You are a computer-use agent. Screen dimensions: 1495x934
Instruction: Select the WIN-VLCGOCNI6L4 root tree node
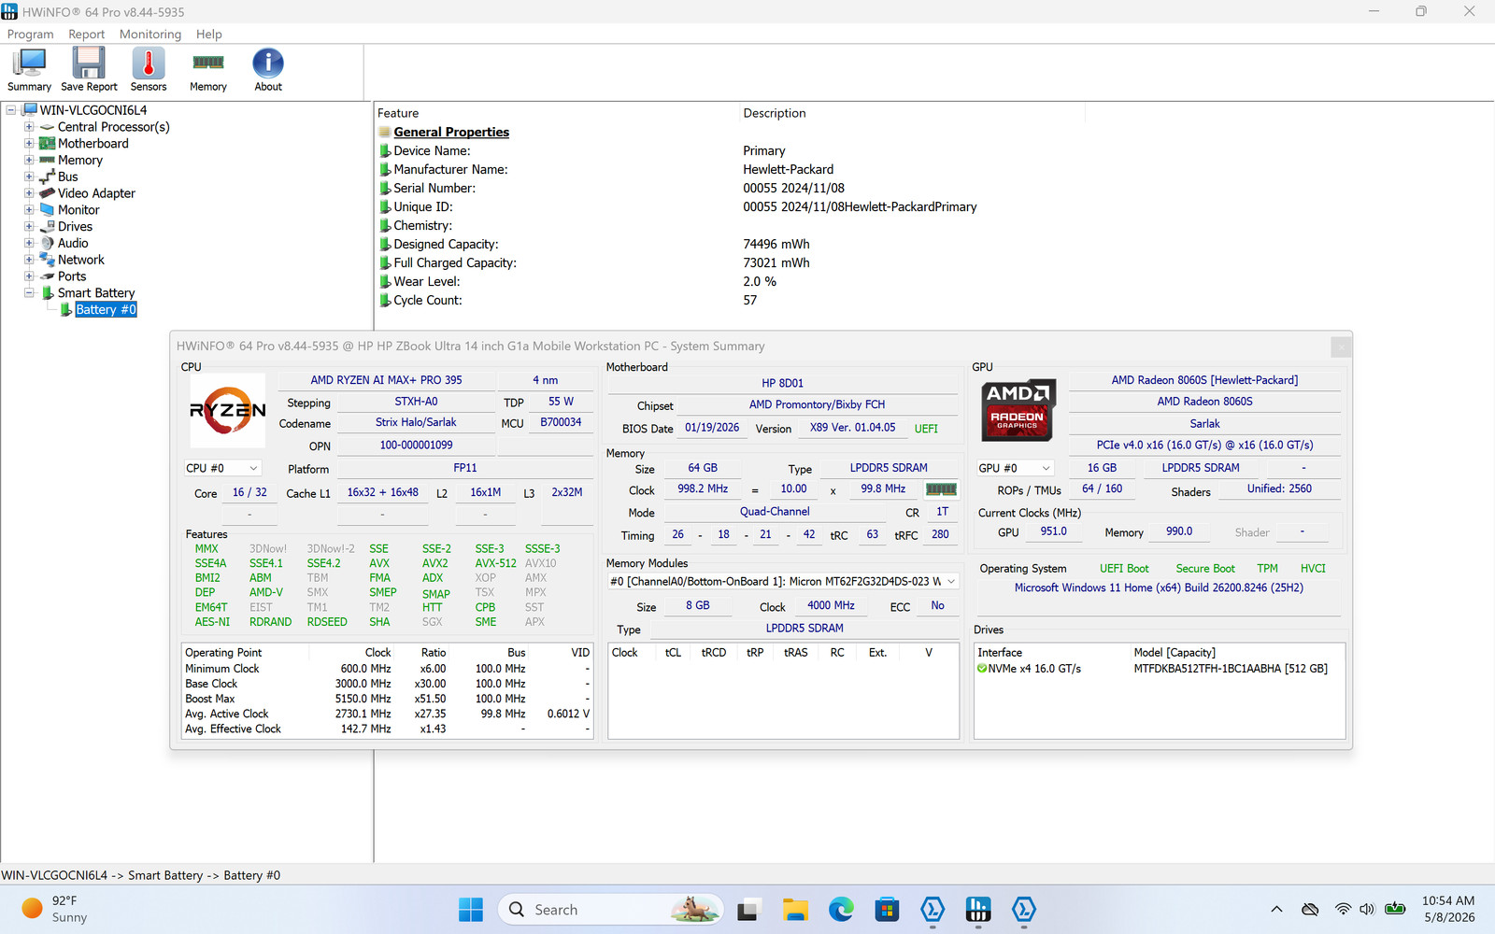(x=93, y=110)
